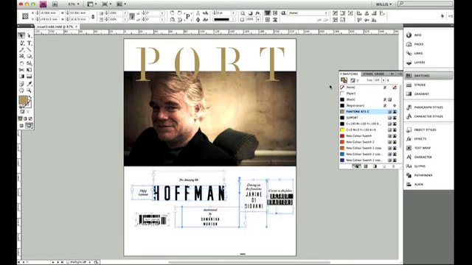Click the Flip Vertical icon

[179, 20]
